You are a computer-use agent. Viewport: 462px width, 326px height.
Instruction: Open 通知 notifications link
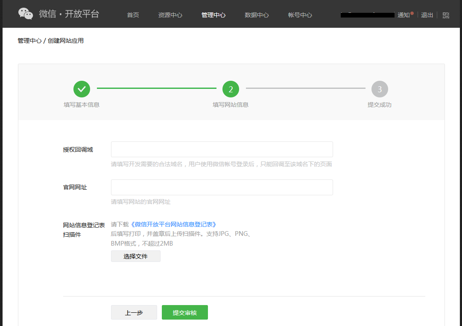(404, 15)
